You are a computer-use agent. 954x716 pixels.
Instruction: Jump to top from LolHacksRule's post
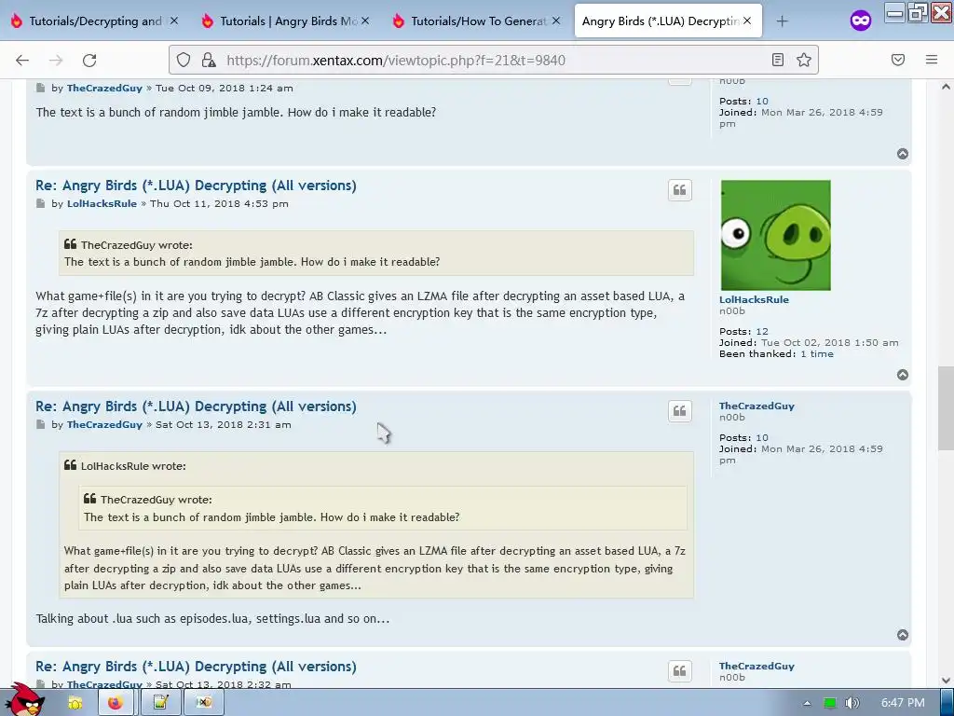click(x=902, y=375)
